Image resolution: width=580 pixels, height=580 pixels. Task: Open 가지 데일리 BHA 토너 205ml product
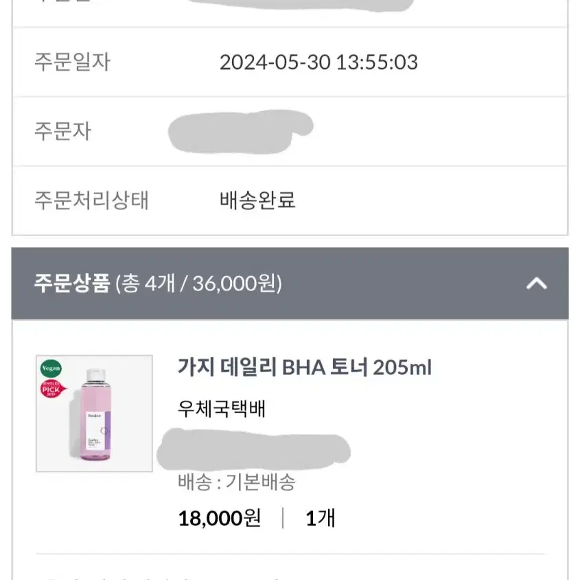pos(305,367)
